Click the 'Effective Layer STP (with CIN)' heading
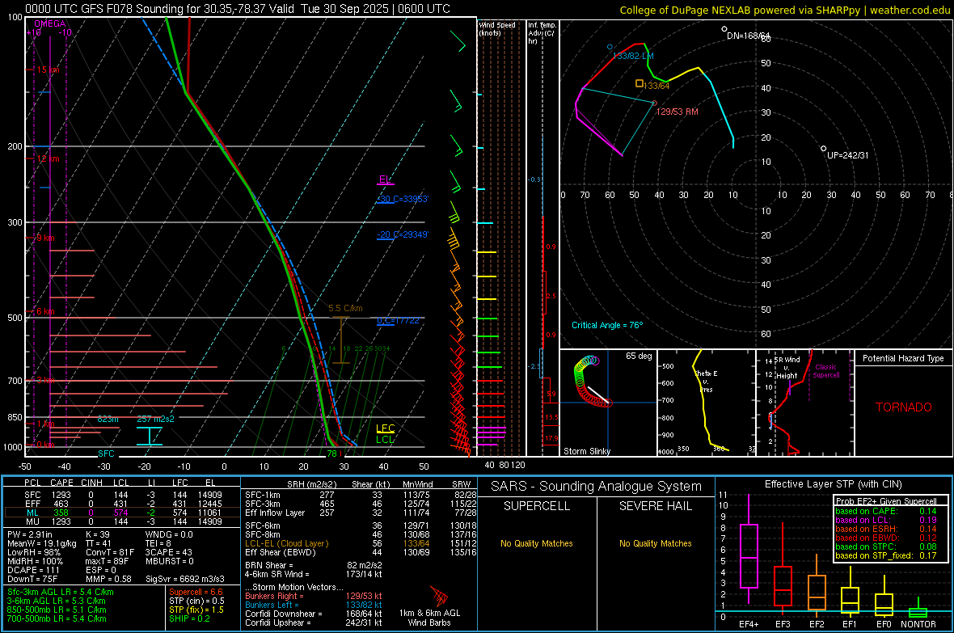954x633 pixels. pos(833,484)
